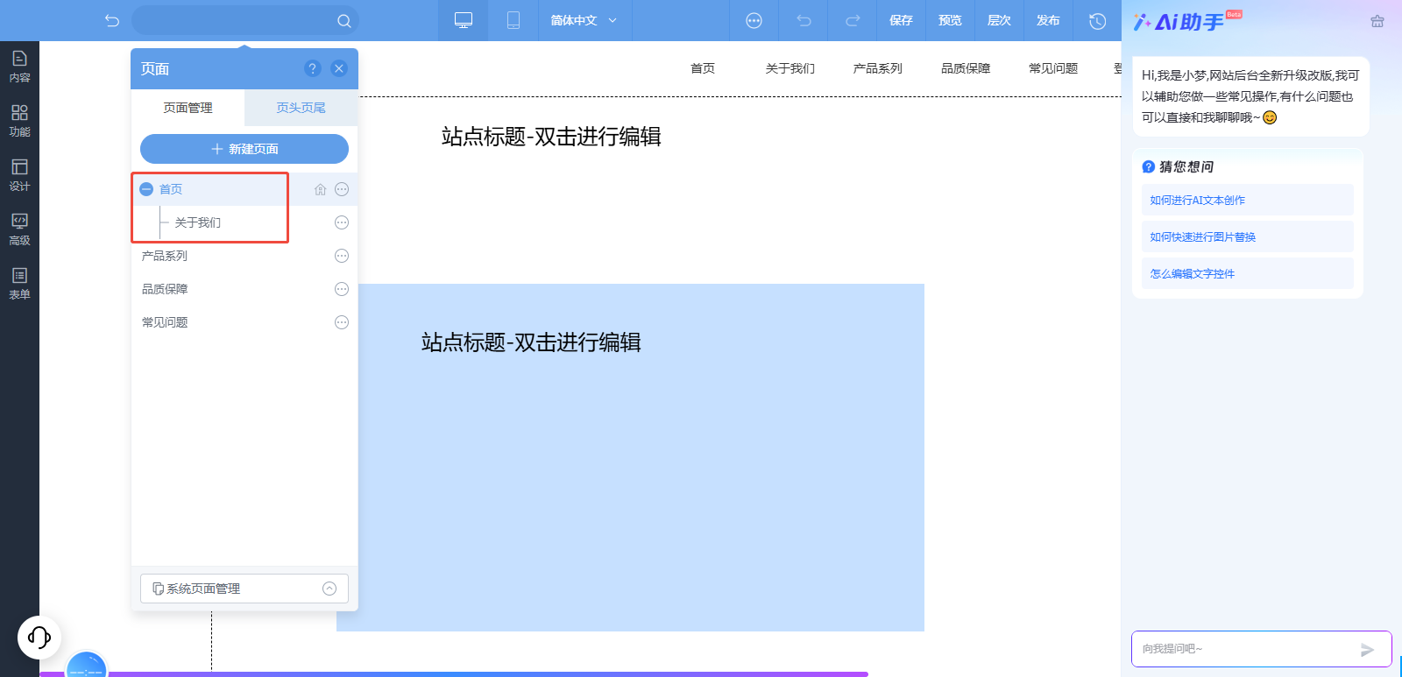Switch to the 页头页尾 tab
This screenshot has height=677, width=1402.
(x=301, y=108)
